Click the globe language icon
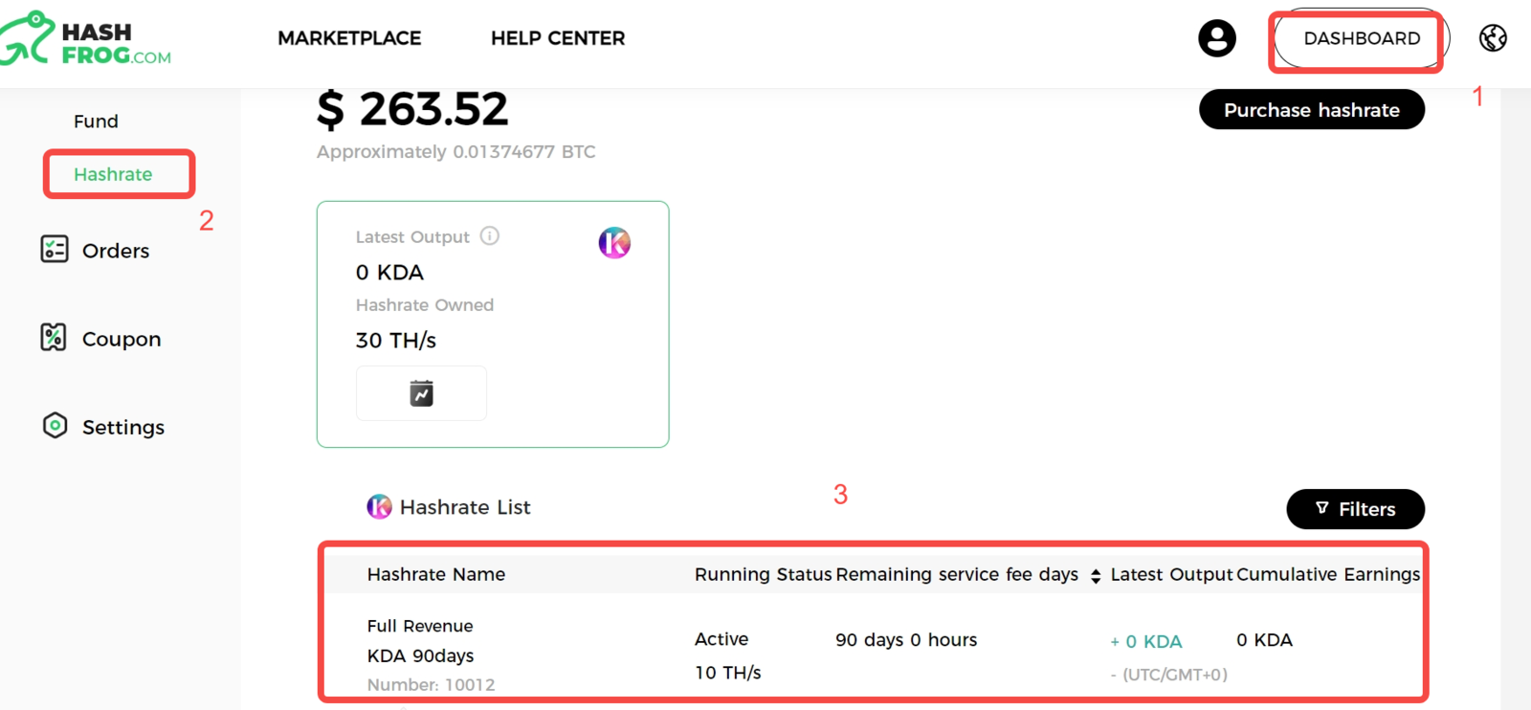The width and height of the screenshot is (1531, 710). click(1493, 38)
